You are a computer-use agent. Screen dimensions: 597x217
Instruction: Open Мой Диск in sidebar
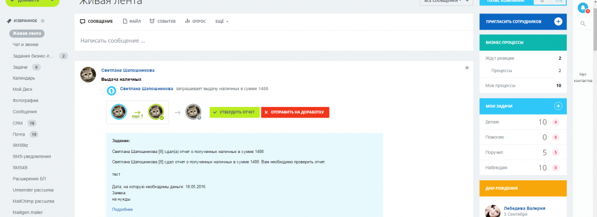click(22, 89)
